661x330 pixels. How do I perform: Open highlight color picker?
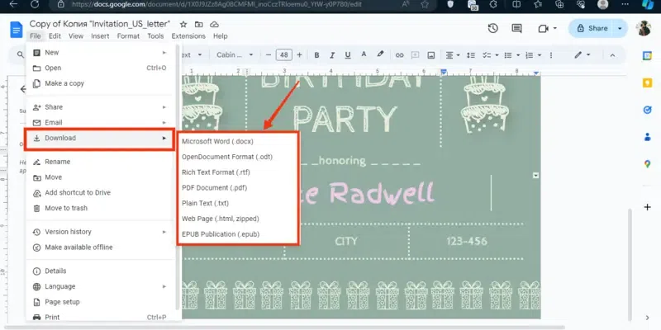point(380,54)
